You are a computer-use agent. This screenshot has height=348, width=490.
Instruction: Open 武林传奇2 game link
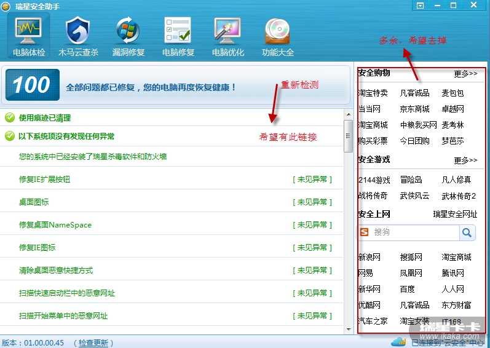click(459, 196)
